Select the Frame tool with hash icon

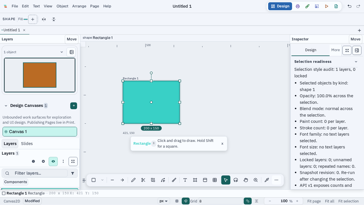click(195, 180)
